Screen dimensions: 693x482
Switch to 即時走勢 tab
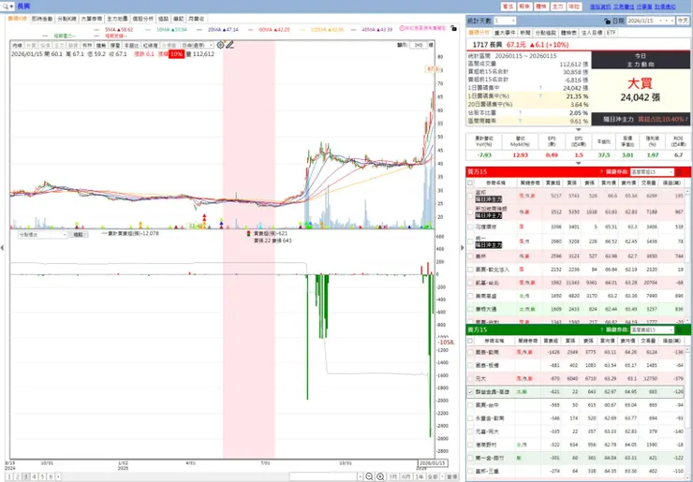coord(42,19)
